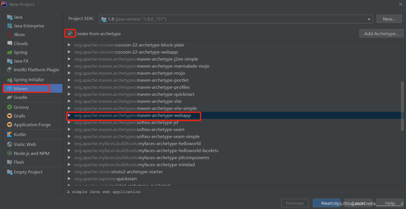Select maven-archetype-mojo row text

point(130,73)
